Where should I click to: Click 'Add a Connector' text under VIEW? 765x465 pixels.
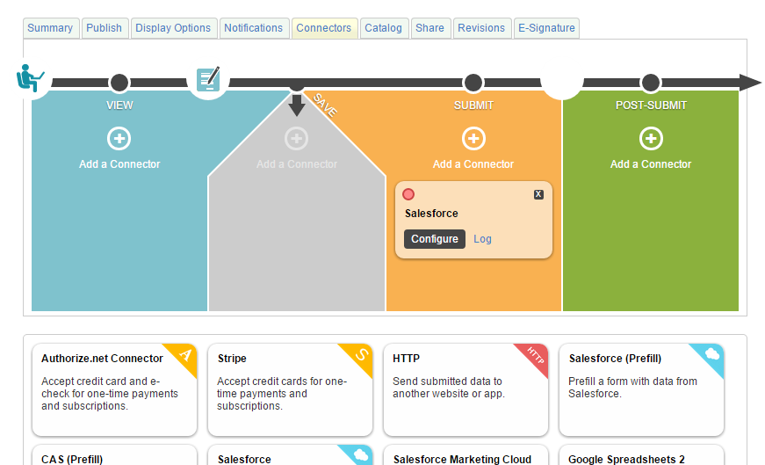119,164
